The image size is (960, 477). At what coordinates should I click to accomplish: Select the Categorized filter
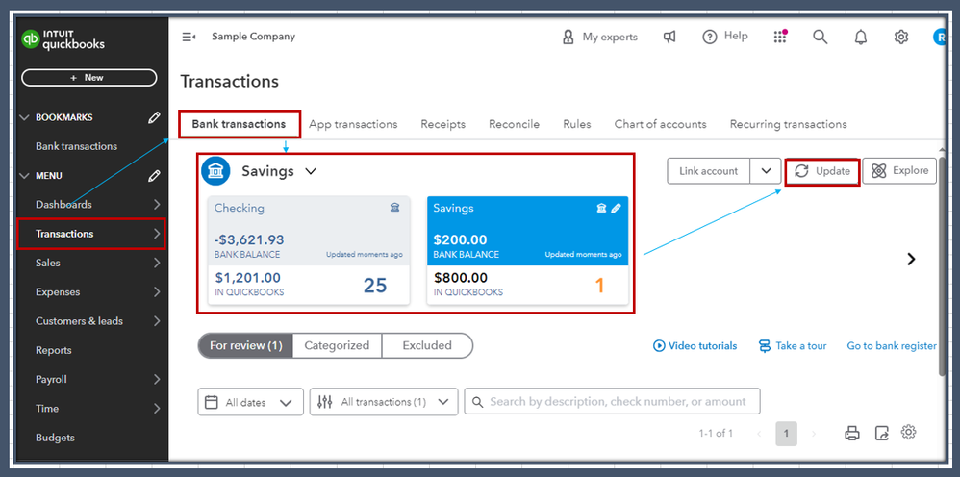[337, 345]
